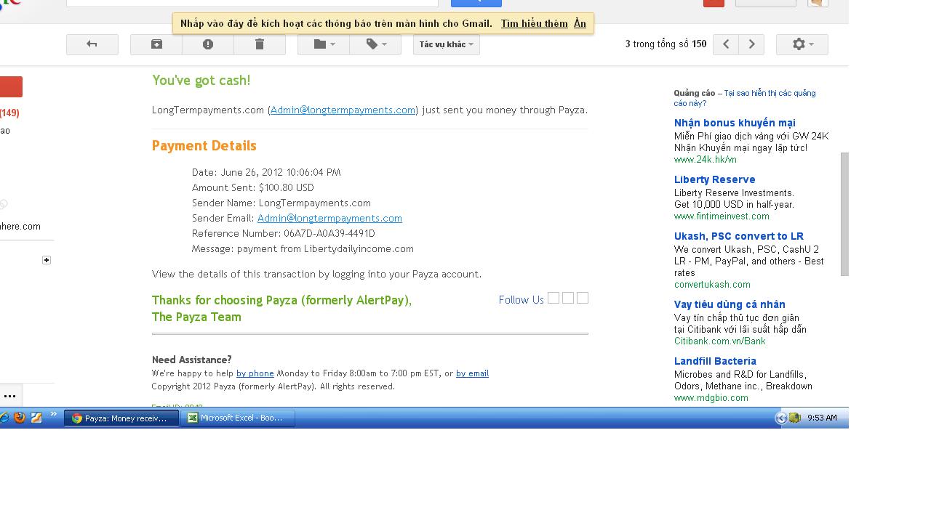Visit convertukash.com ad URL
The image size is (931, 523).
(x=712, y=284)
